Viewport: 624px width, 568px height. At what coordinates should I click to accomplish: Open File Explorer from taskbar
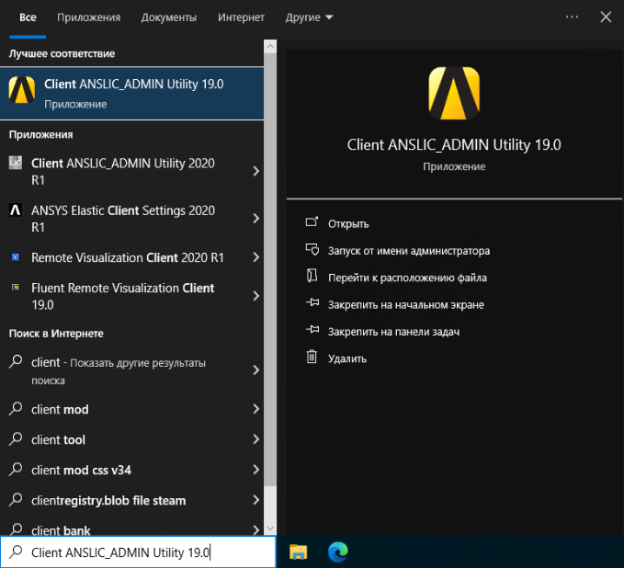click(x=298, y=551)
